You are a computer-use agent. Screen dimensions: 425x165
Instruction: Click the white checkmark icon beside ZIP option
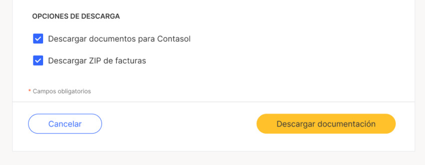(x=38, y=61)
